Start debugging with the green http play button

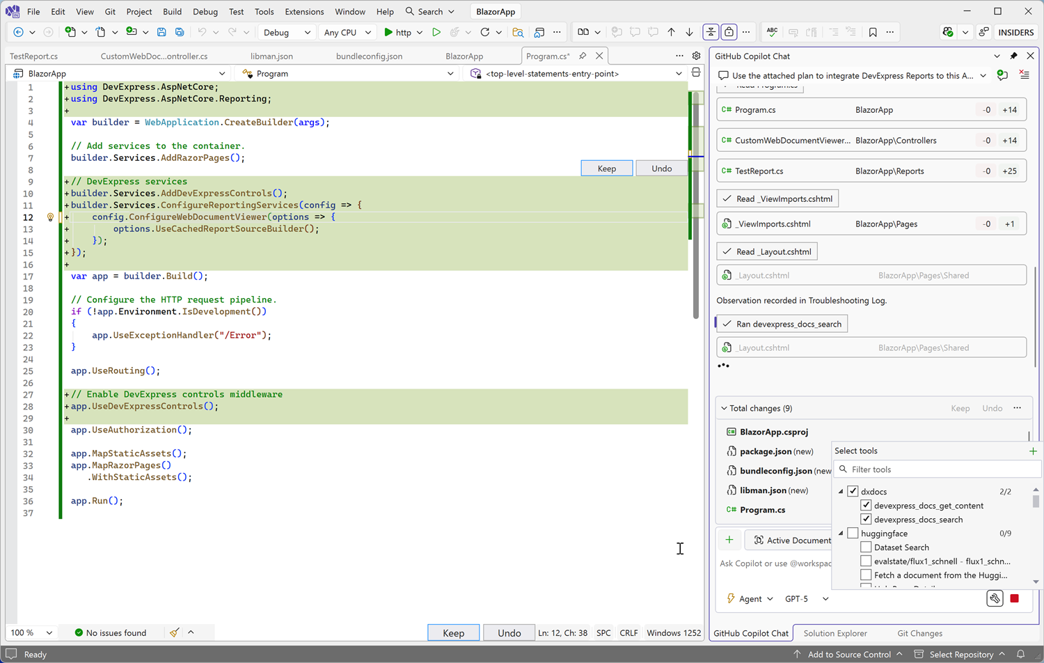pos(388,32)
